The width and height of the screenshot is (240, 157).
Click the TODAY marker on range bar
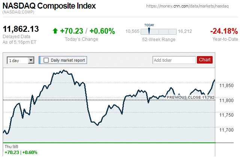pos(149,30)
